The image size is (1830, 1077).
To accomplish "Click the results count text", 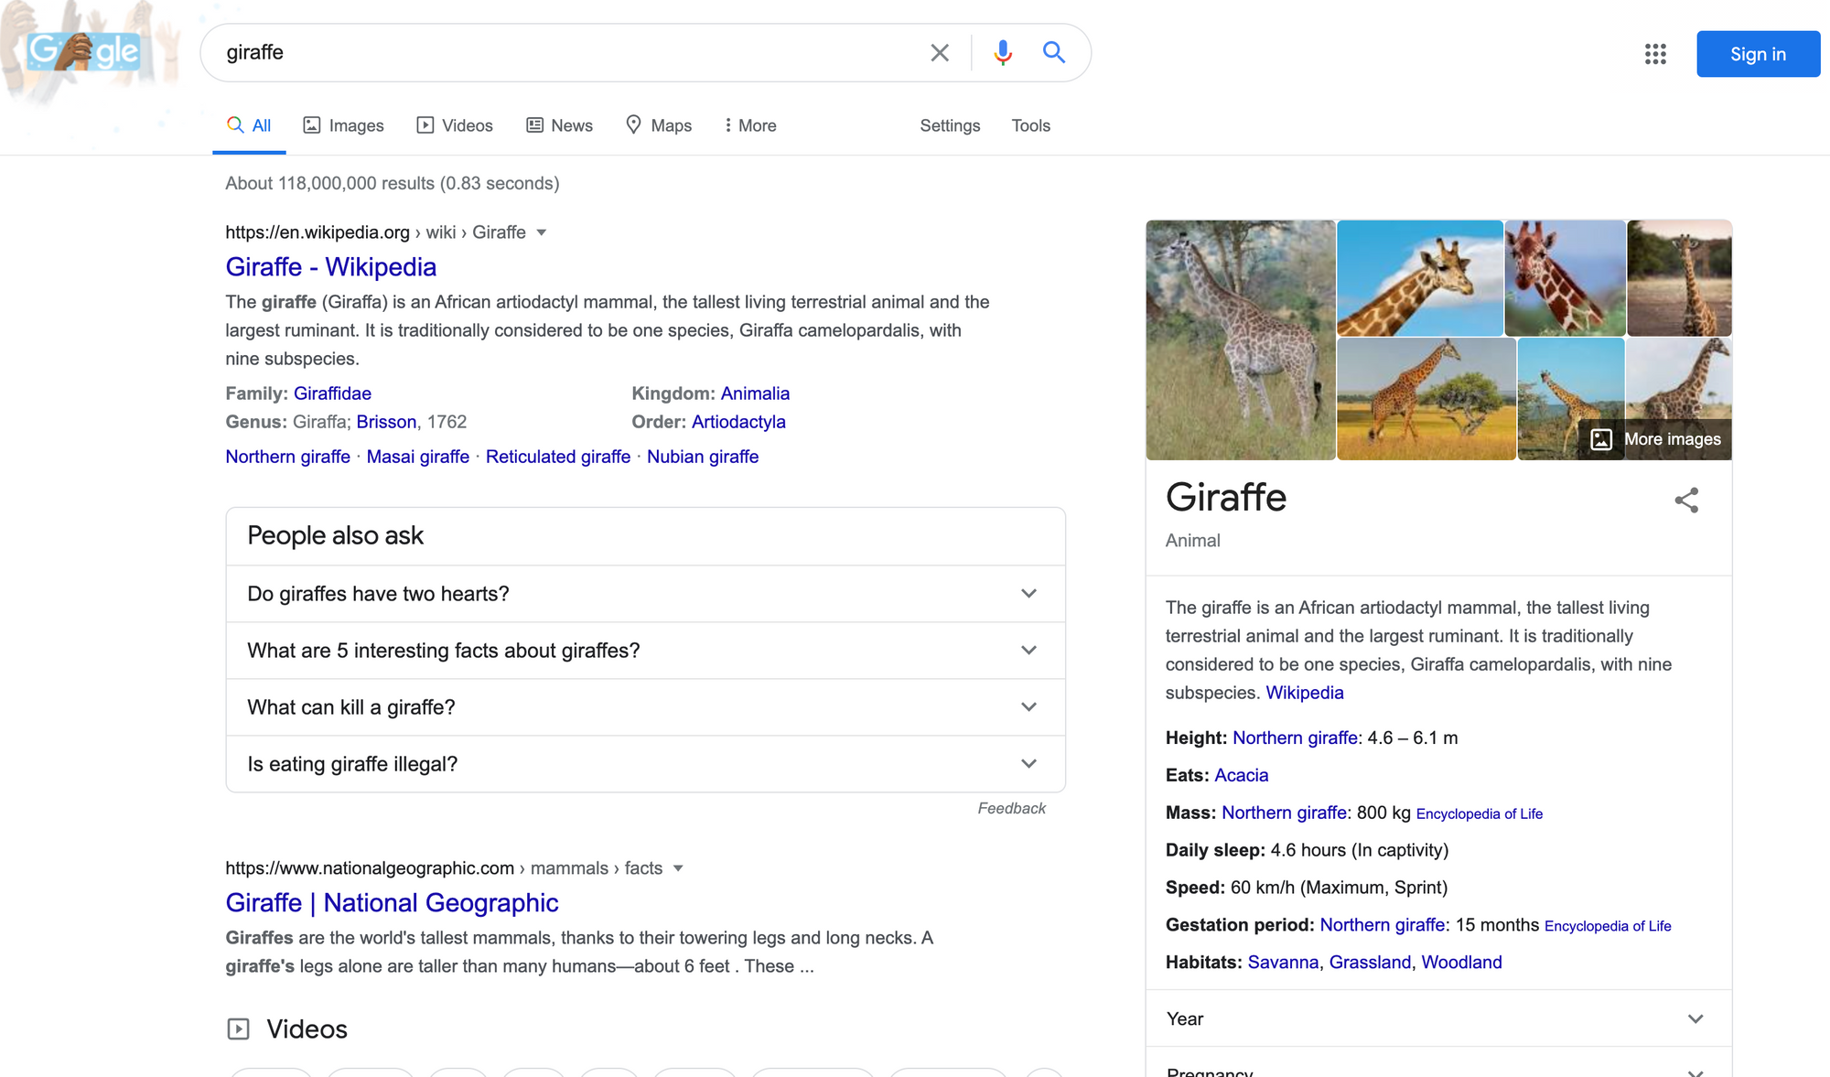I will 392,183.
